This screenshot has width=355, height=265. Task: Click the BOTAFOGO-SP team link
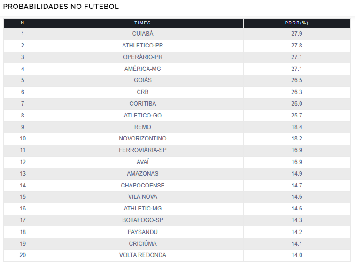(143, 220)
